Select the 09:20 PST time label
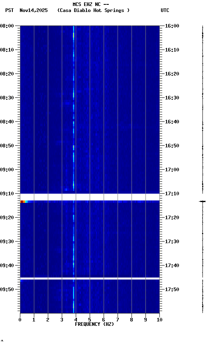 point(7,218)
